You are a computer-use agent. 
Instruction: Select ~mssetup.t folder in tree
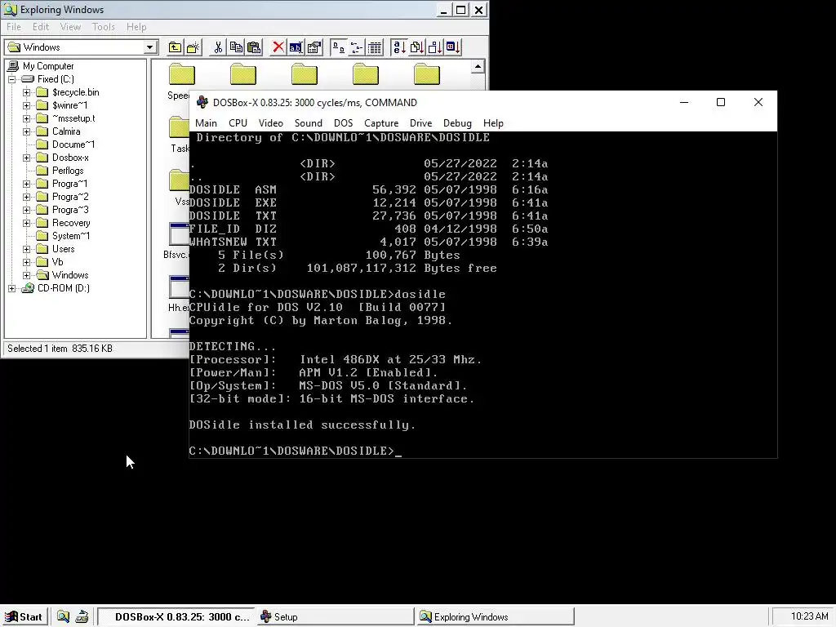click(73, 118)
